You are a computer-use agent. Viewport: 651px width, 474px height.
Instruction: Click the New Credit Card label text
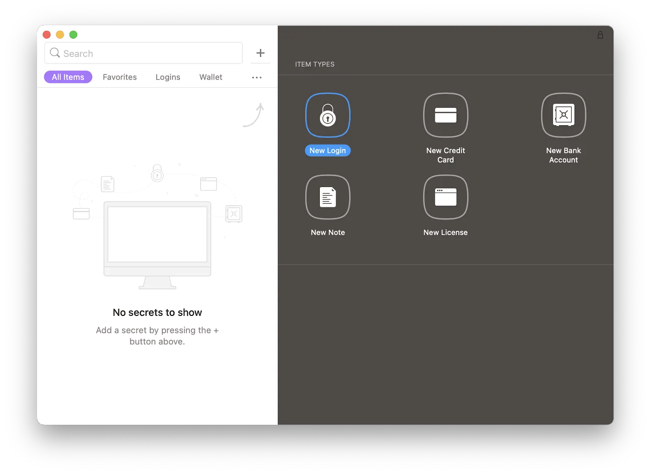click(446, 155)
